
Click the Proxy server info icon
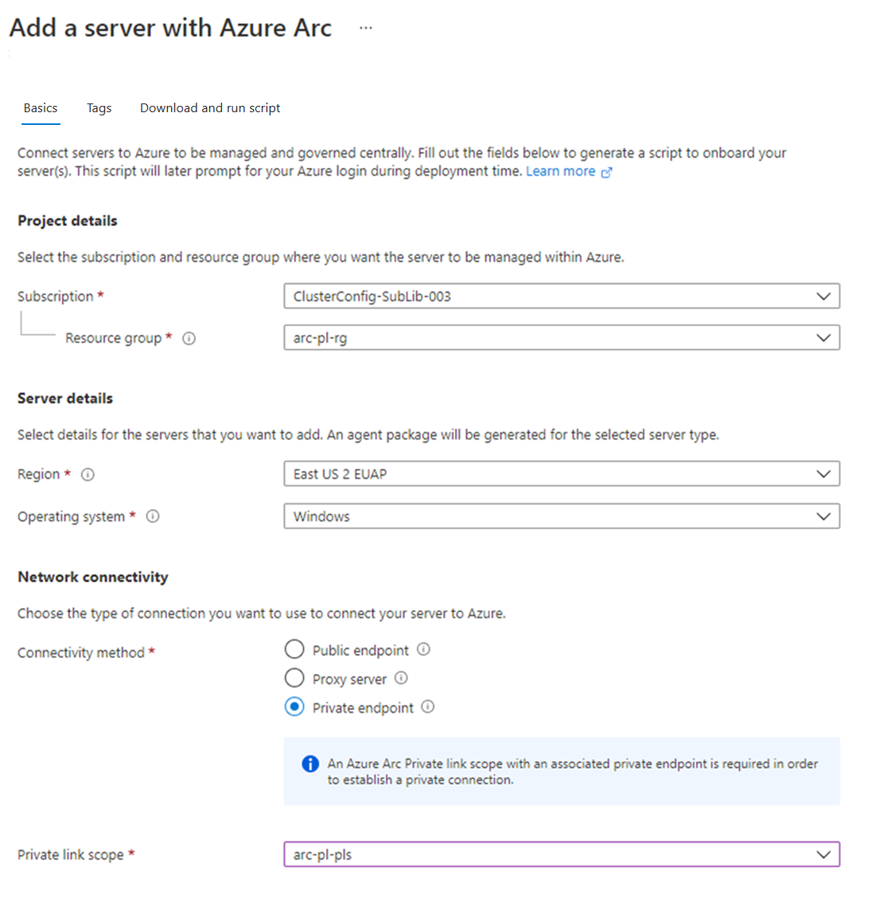click(x=402, y=678)
